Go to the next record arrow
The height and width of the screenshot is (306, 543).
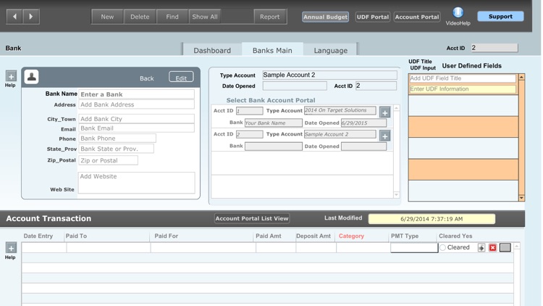pyautogui.click(x=31, y=16)
